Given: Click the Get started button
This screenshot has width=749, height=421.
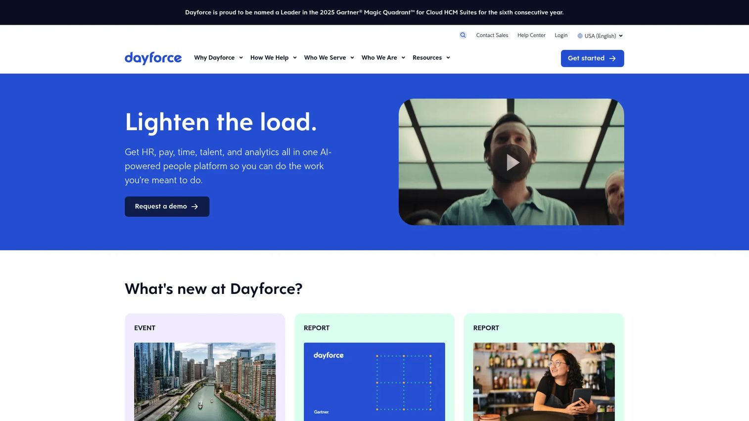Looking at the screenshot, I should (592, 58).
